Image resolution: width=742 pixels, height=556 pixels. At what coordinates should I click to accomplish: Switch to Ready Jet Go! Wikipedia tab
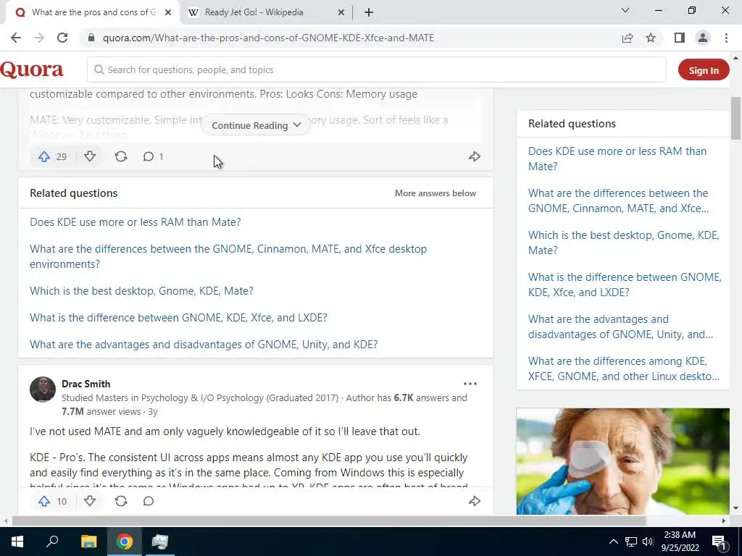tap(267, 12)
